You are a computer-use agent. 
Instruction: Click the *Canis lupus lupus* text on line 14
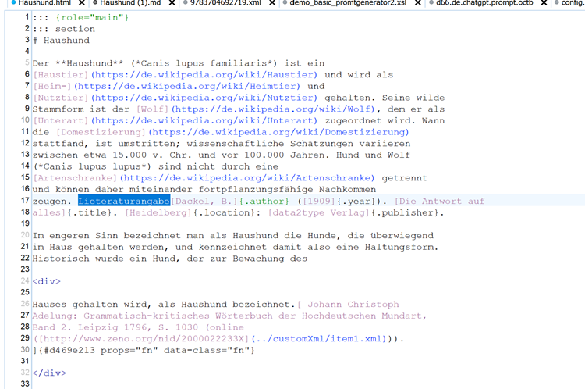click(92, 166)
